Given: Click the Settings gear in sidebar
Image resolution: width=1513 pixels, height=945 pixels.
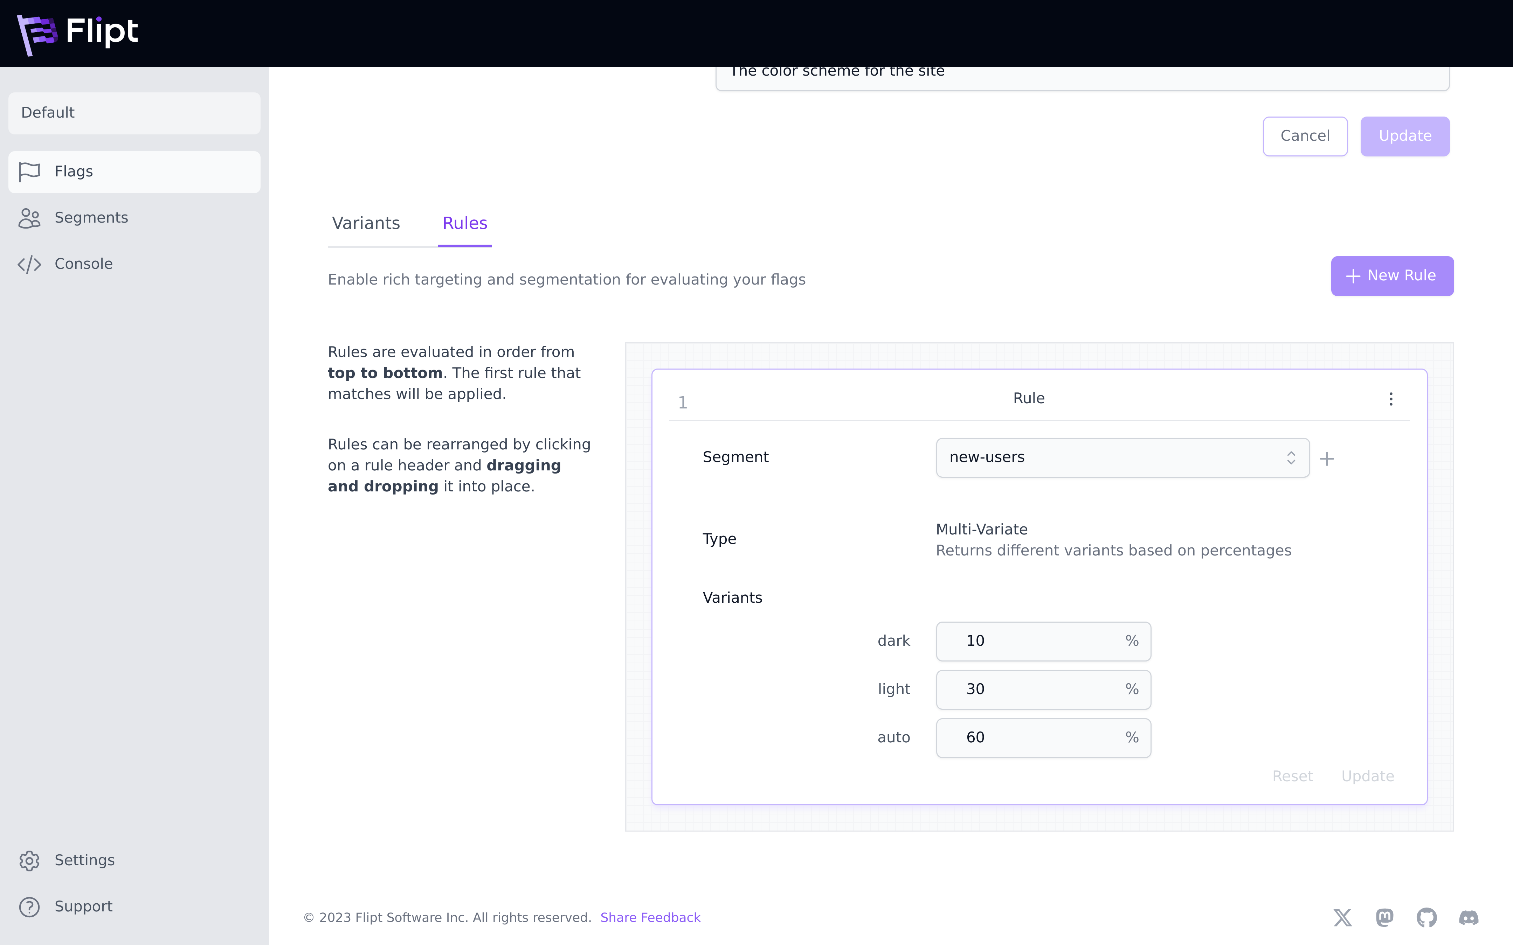Looking at the screenshot, I should (29, 861).
